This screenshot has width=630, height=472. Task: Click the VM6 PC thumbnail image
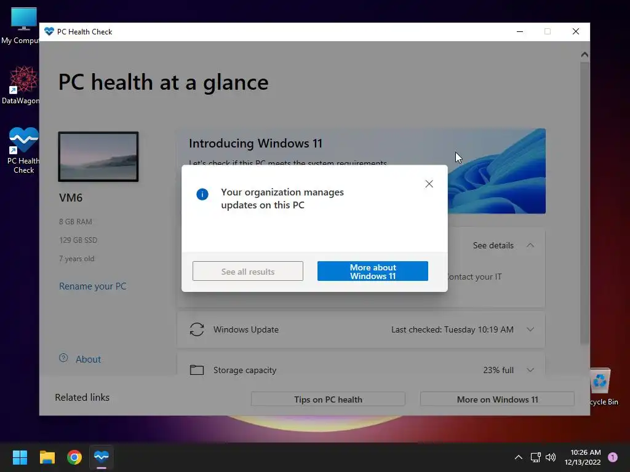pyautogui.click(x=98, y=157)
